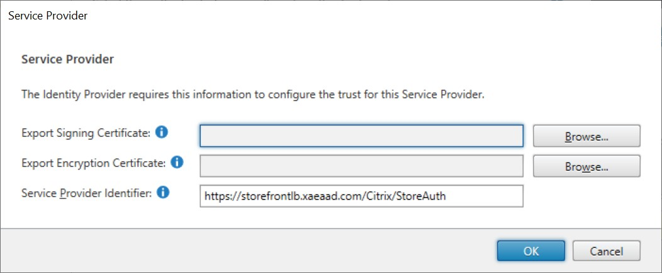662x273 pixels.
Task: Focus the Export Signing Certificate path field
Action: 361,136
